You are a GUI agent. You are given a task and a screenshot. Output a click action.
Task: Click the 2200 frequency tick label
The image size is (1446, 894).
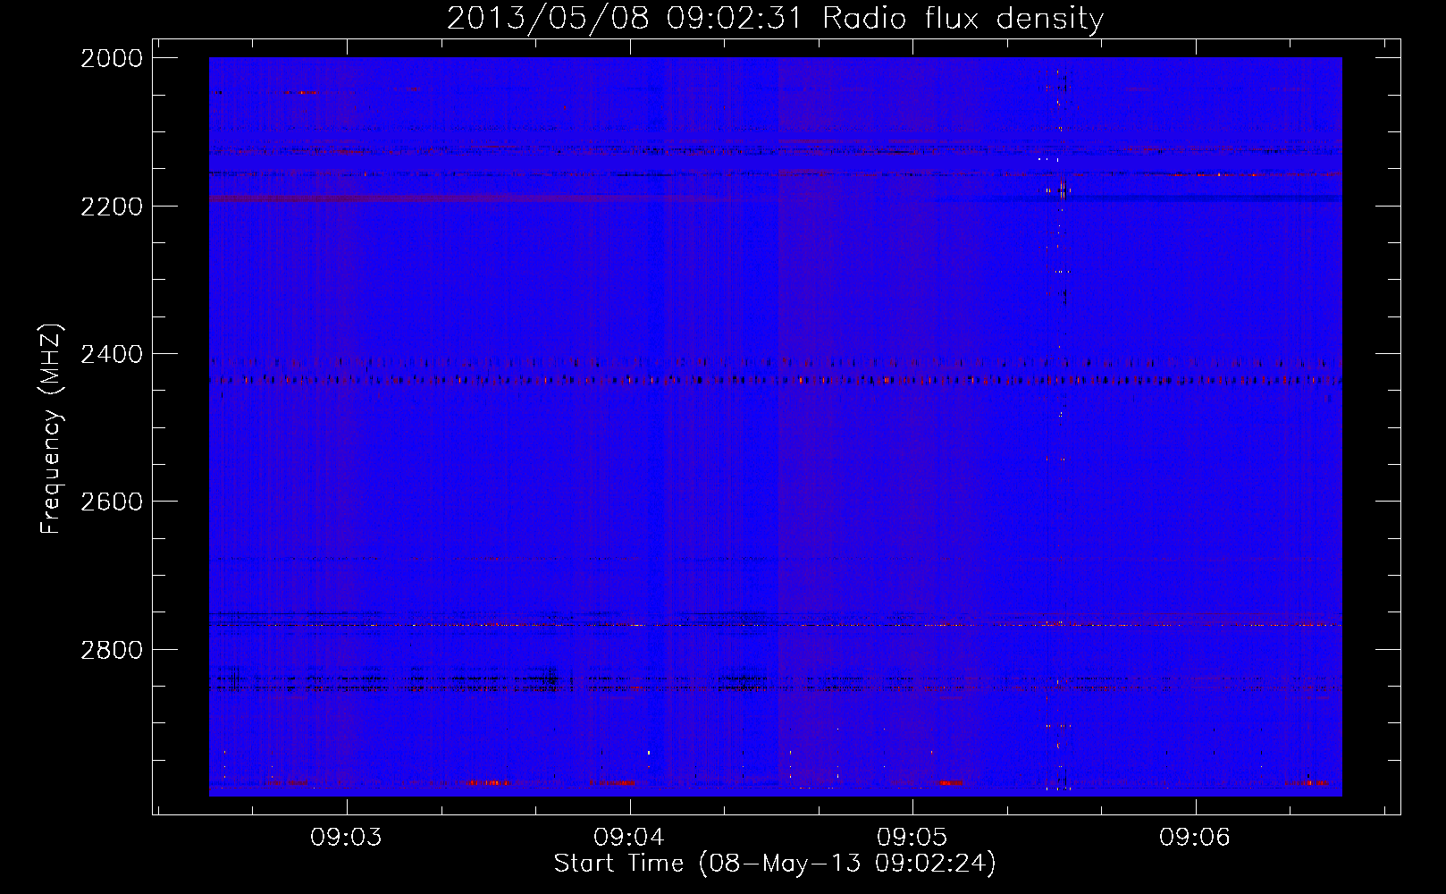[x=112, y=207]
